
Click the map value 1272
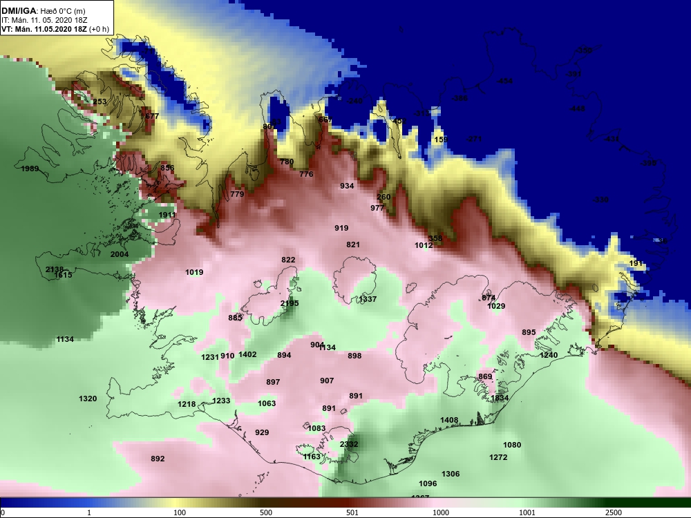point(498,457)
